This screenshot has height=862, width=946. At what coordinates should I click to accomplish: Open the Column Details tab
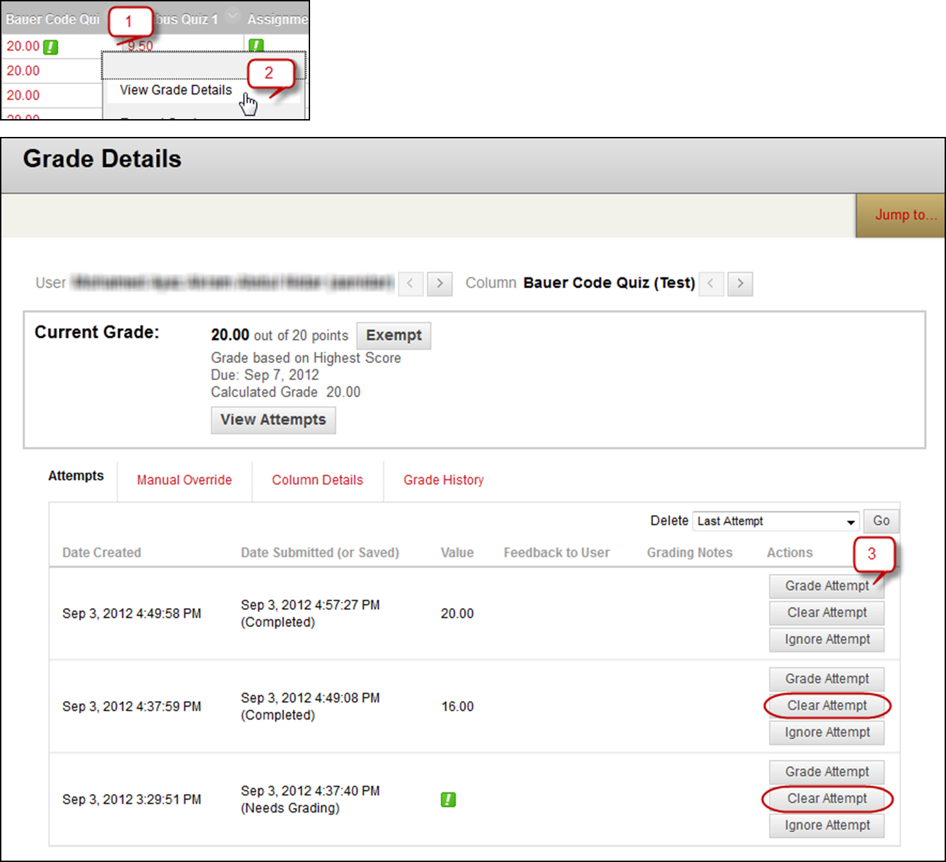[317, 480]
